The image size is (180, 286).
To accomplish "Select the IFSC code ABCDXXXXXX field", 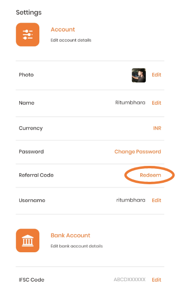I will 130,279.
